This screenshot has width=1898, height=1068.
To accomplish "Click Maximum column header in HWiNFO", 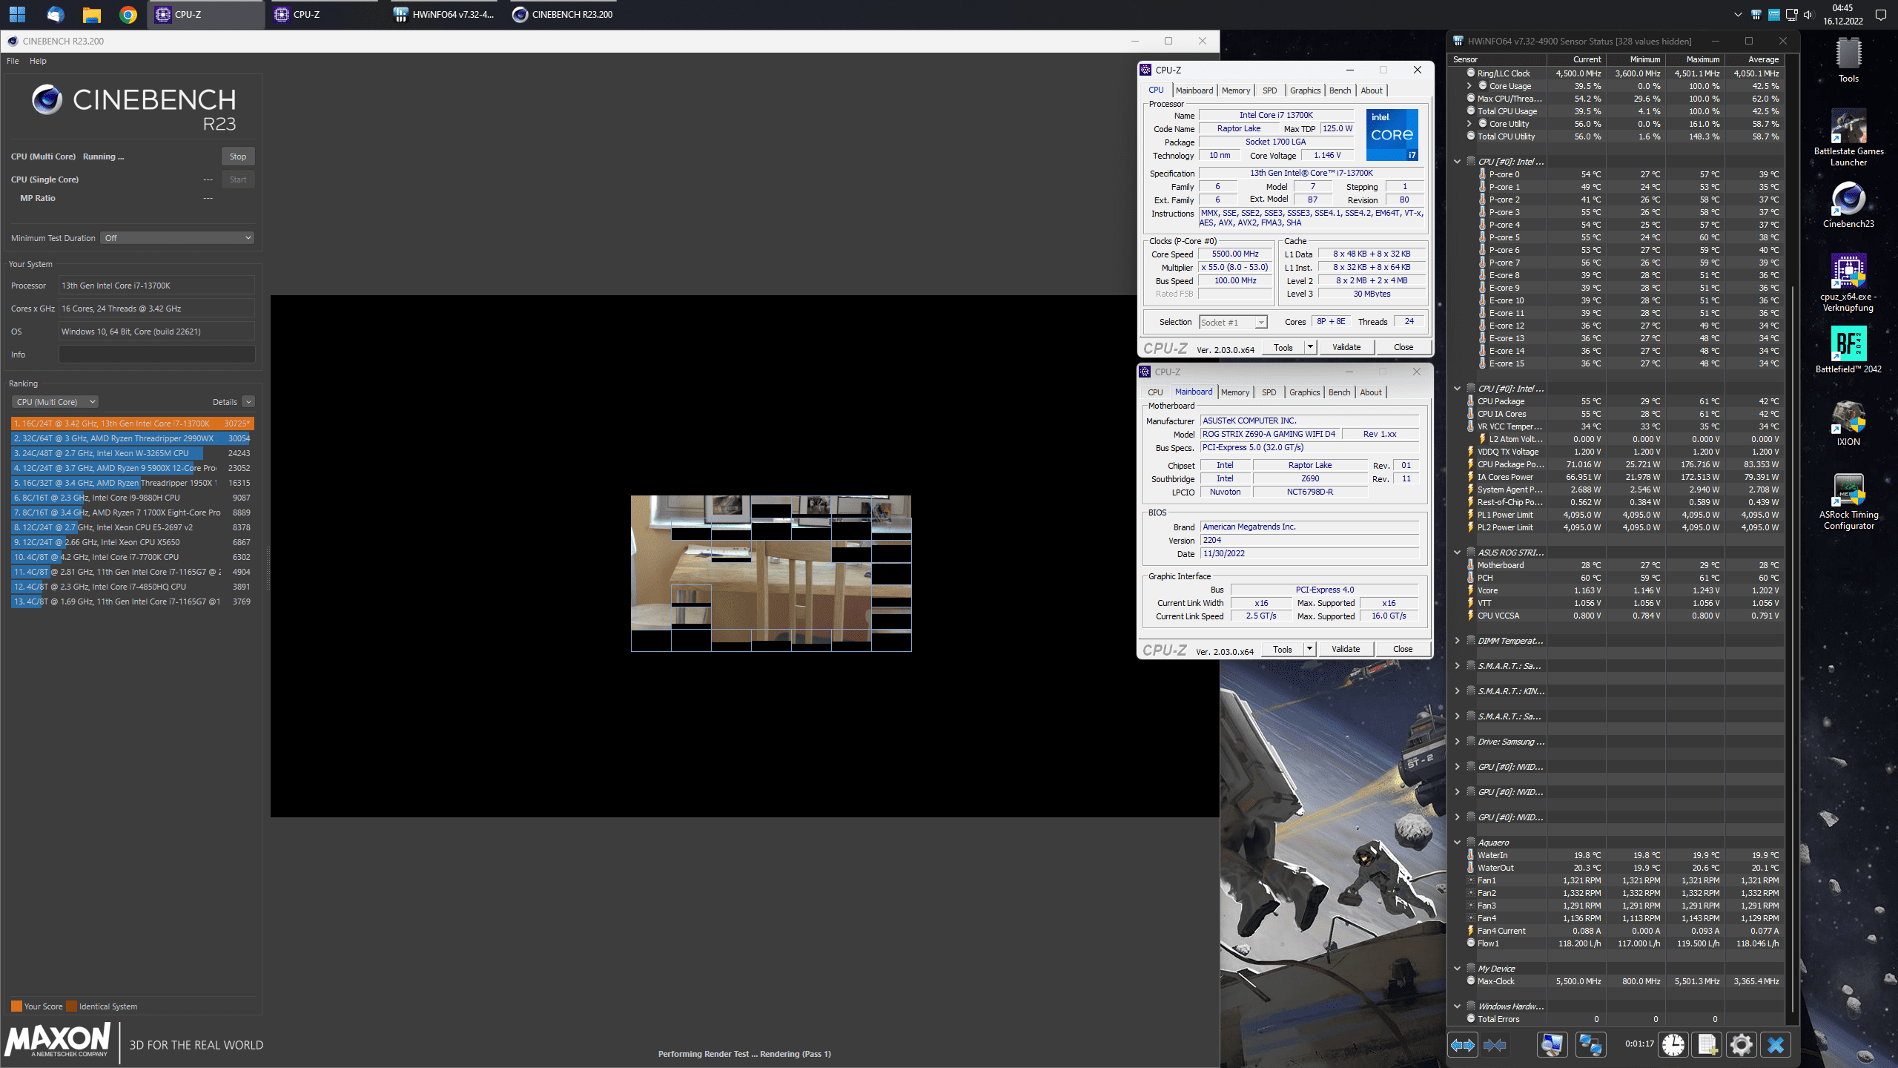I will 1696,59.
